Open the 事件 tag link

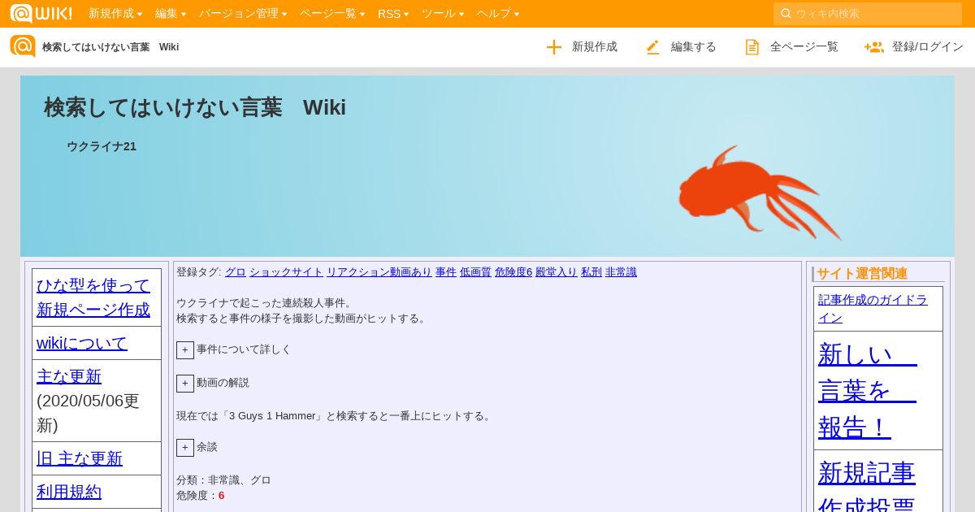446,272
